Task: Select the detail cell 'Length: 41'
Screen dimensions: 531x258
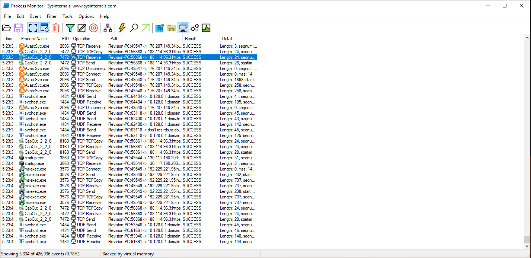Action: 238,96
